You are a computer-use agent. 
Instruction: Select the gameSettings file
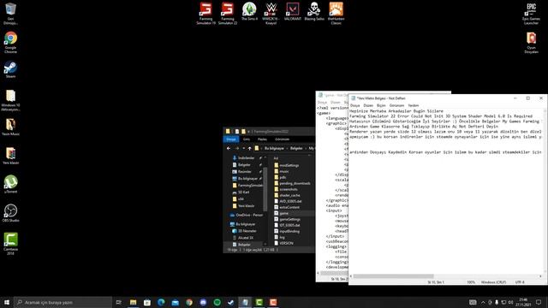pyautogui.click(x=289, y=219)
